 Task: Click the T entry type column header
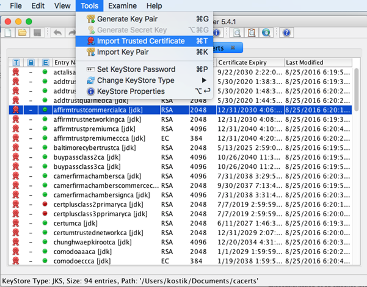(16, 62)
